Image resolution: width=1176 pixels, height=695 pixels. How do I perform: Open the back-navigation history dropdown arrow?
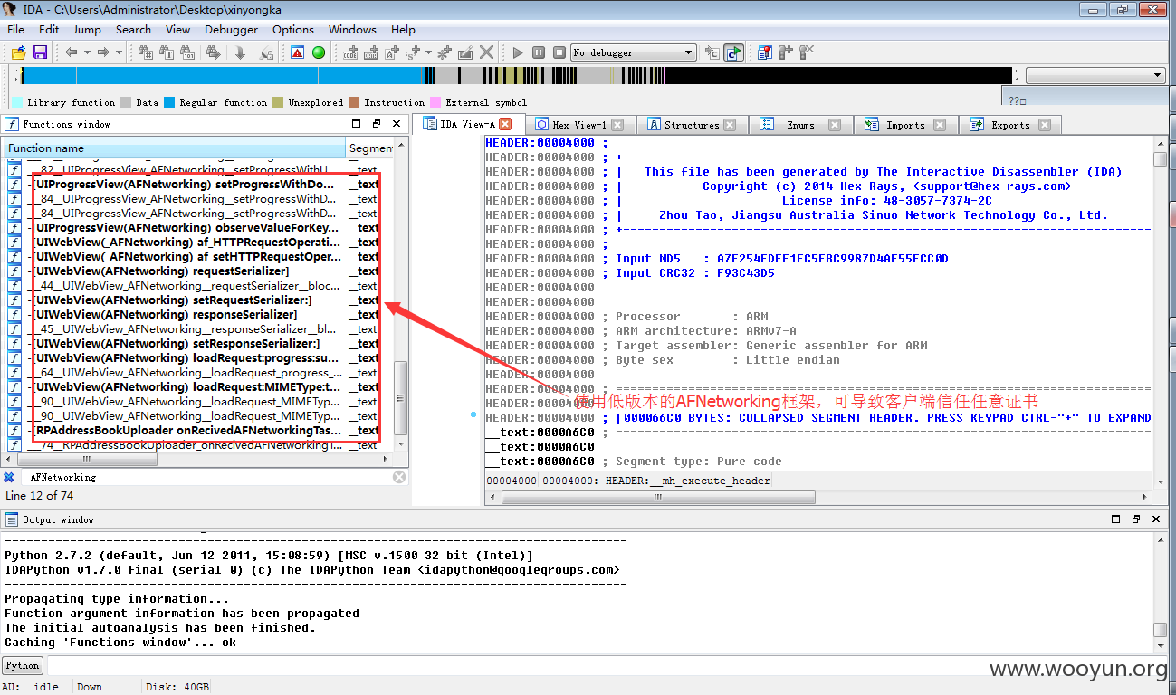(87, 52)
